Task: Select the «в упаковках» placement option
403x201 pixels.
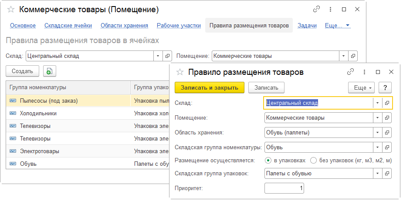Action: coord(268,160)
